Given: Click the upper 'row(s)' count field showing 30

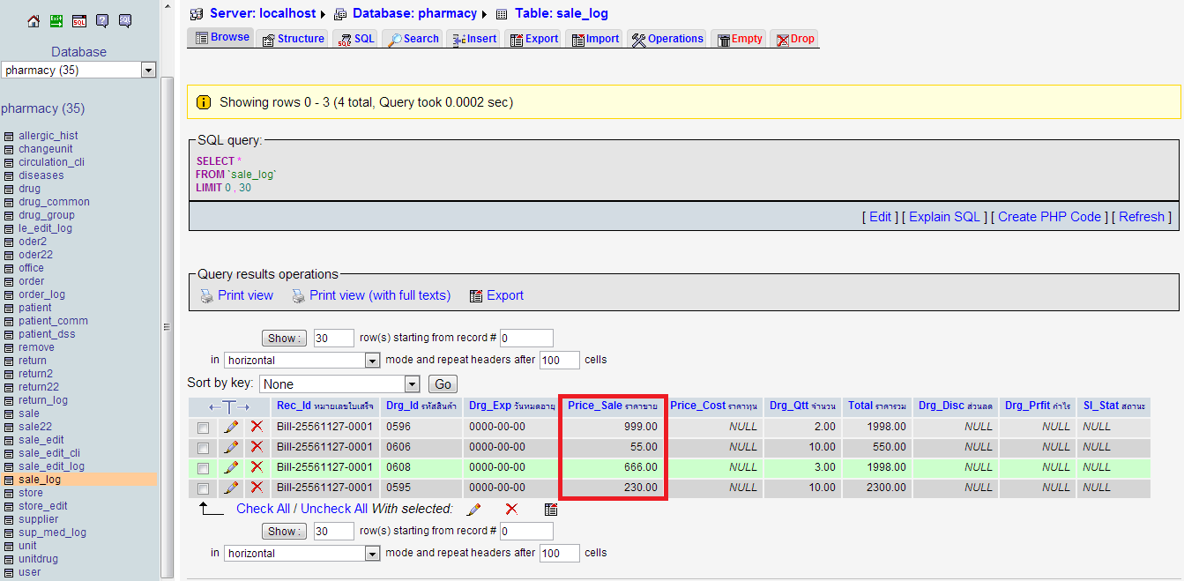Looking at the screenshot, I should [x=333, y=338].
